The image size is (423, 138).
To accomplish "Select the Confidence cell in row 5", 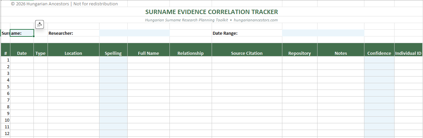I will 379,87.
